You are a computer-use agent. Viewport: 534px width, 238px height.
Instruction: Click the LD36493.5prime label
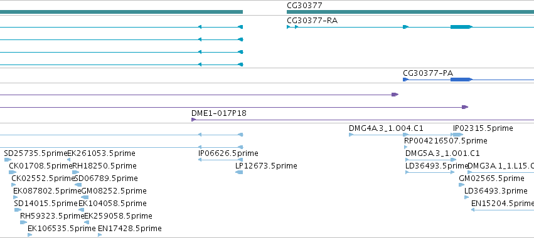(x=437, y=166)
